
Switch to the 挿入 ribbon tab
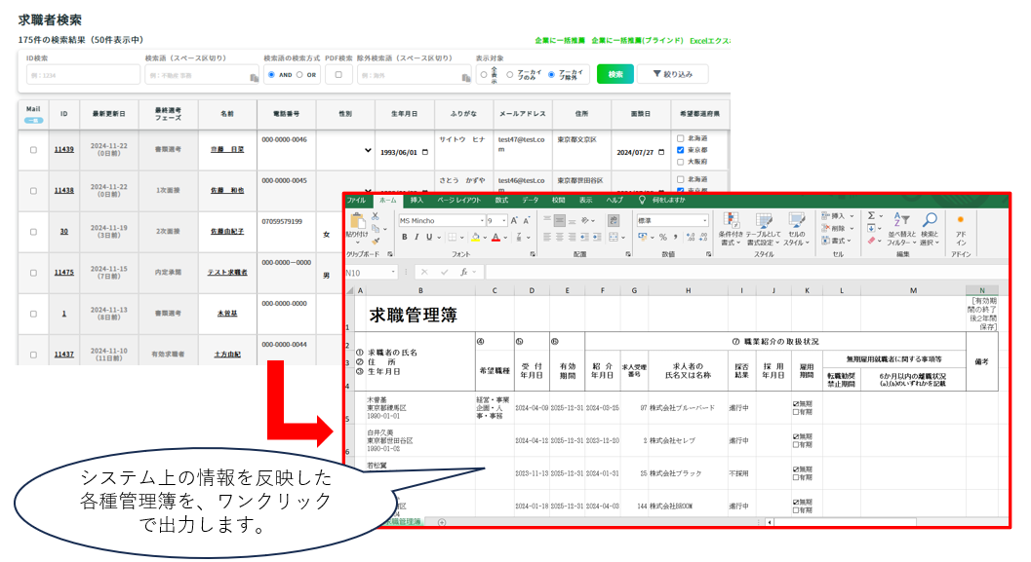pos(416,200)
